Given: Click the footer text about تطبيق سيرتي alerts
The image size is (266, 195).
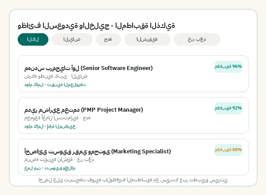Looking at the screenshot, I should [133, 180].
